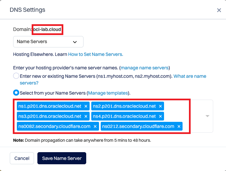The width and height of the screenshot is (226, 171).
Task: Choose 'Select from your Name Servers' radio
Action: pos(16,93)
